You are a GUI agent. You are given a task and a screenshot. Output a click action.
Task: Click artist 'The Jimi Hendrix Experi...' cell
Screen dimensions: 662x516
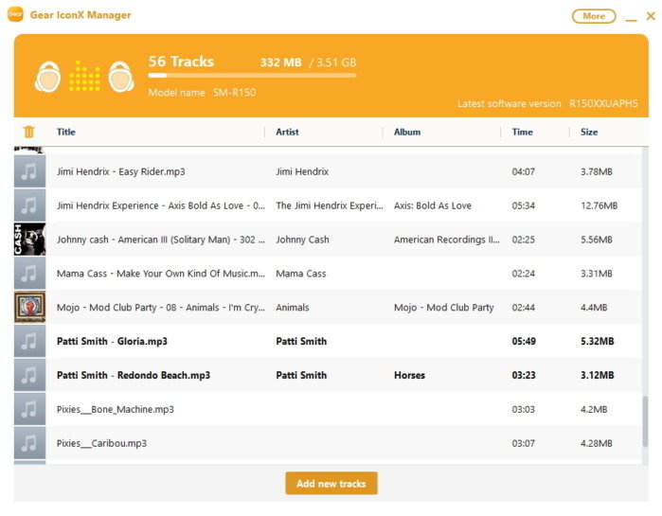(330, 205)
